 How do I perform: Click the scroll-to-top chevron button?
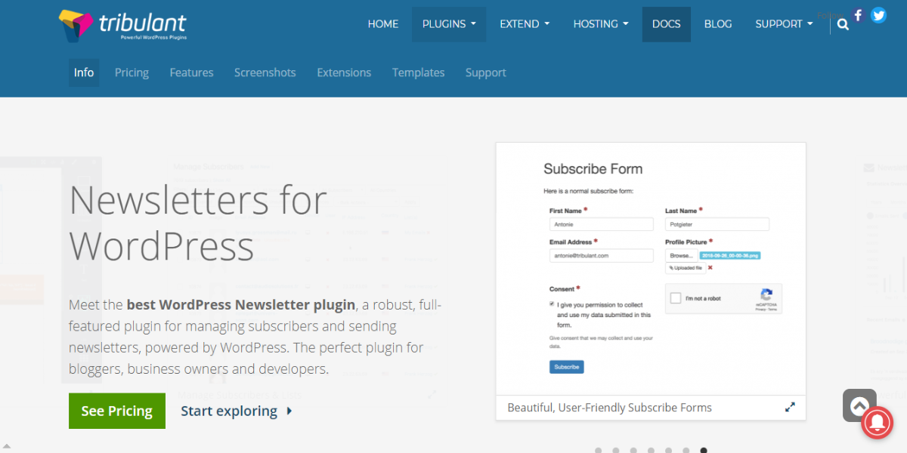coord(859,405)
